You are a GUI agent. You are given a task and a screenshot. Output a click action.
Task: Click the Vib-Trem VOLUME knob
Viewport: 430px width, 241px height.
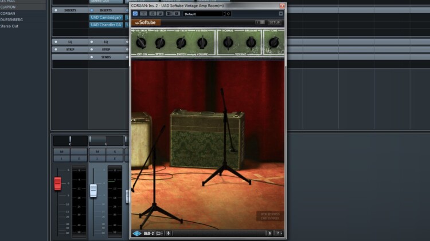[202, 43]
